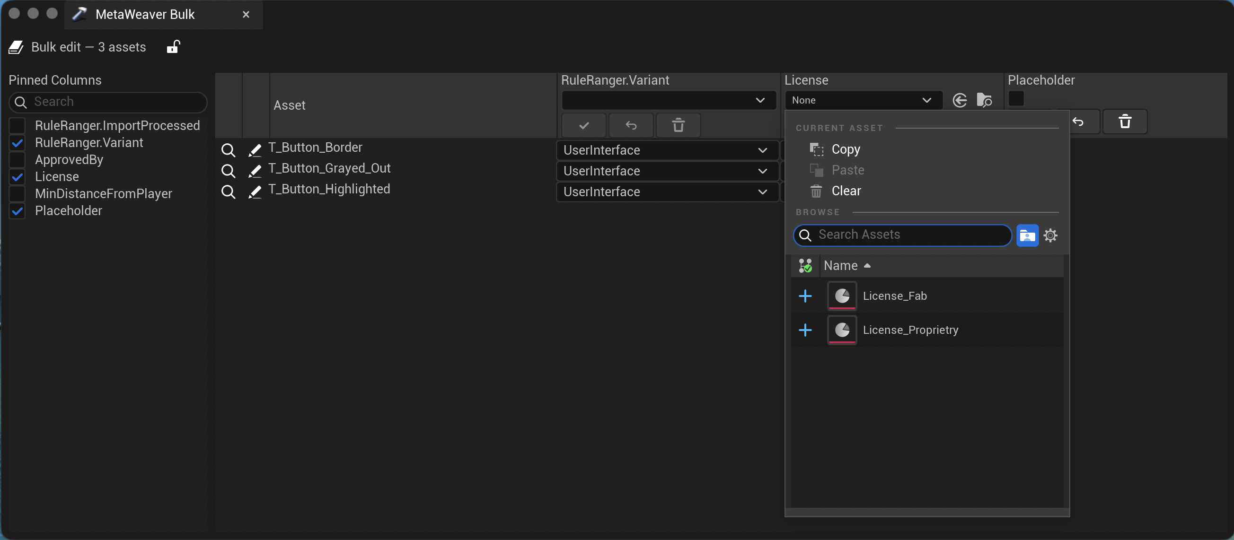
Task: Open the asset picker folder icon beside Search Assets
Action: coord(1027,235)
